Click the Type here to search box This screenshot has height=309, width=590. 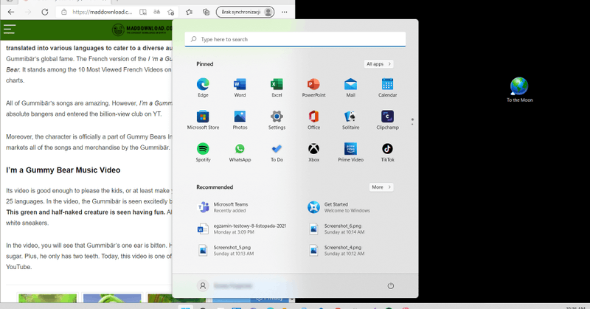click(x=295, y=39)
